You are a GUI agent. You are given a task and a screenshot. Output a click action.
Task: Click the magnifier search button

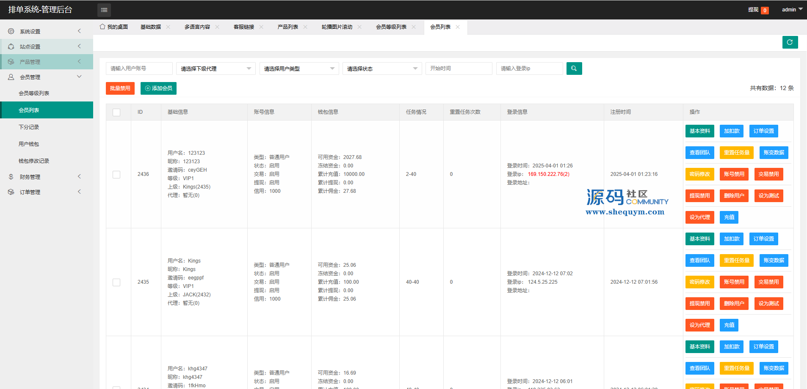pos(574,68)
